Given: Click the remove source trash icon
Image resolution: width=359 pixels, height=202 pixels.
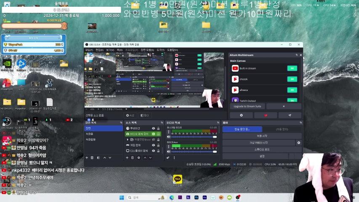Looking at the screenshot, I should (133, 157).
